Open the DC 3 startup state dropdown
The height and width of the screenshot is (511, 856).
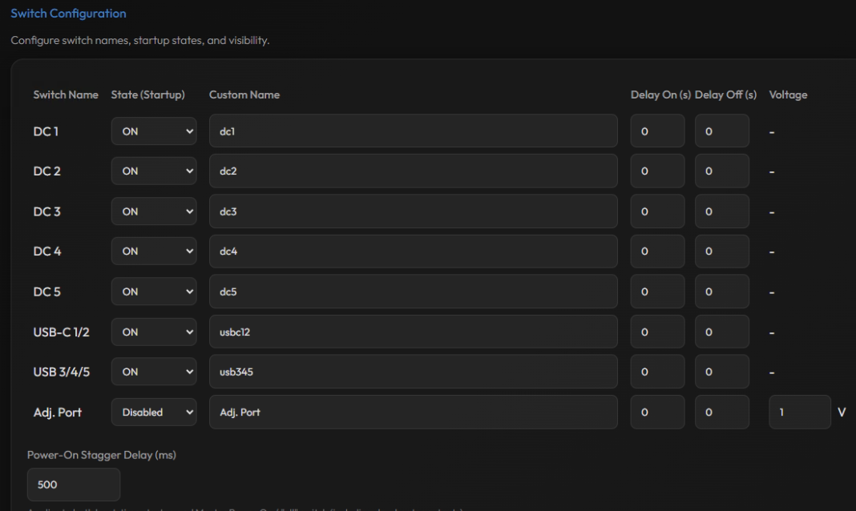154,211
